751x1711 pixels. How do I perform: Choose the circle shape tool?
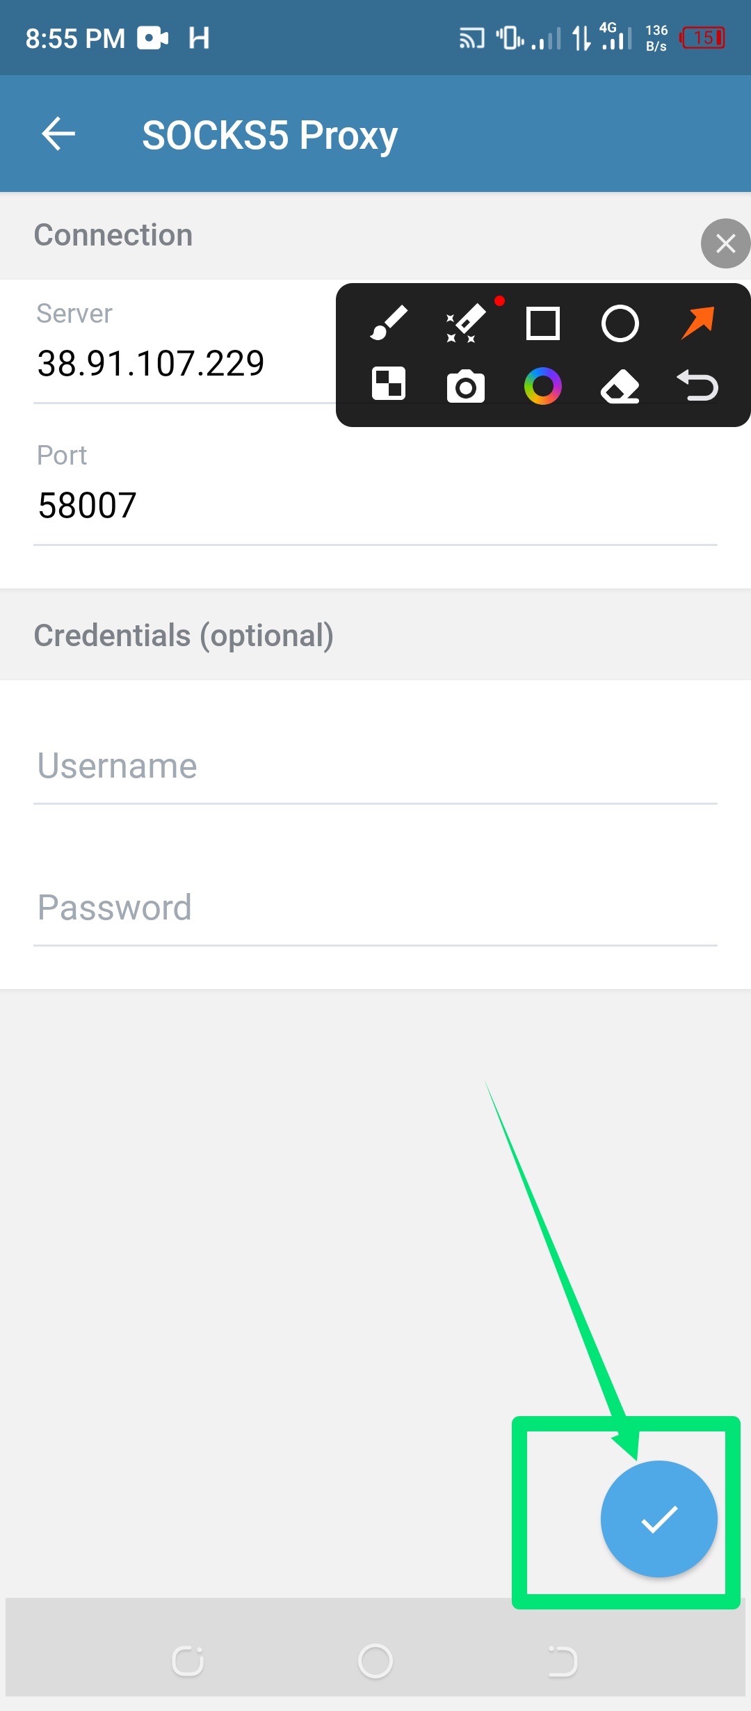[x=620, y=323]
